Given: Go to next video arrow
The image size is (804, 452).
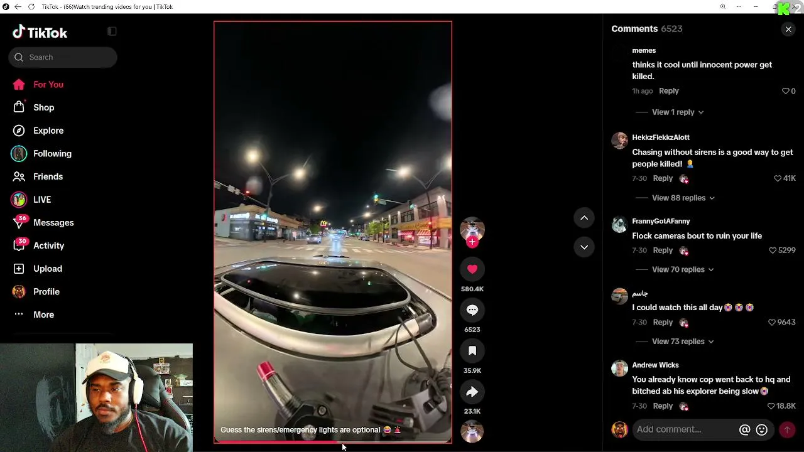Looking at the screenshot, I should 584,247.
